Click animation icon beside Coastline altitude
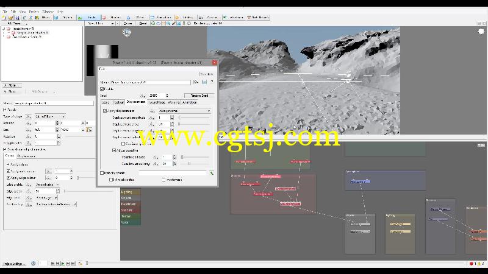The height and width of the screenshot is (274, 488). [156, 157]
